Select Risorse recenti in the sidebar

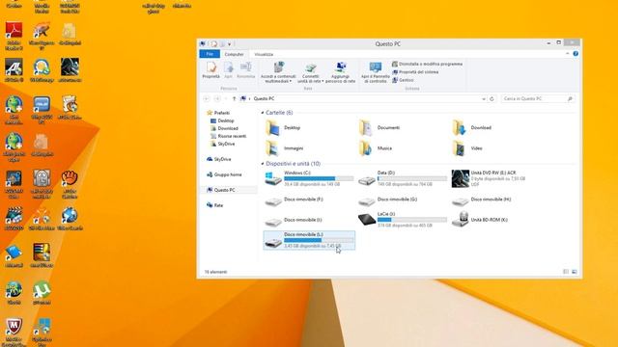pos(228,136)
